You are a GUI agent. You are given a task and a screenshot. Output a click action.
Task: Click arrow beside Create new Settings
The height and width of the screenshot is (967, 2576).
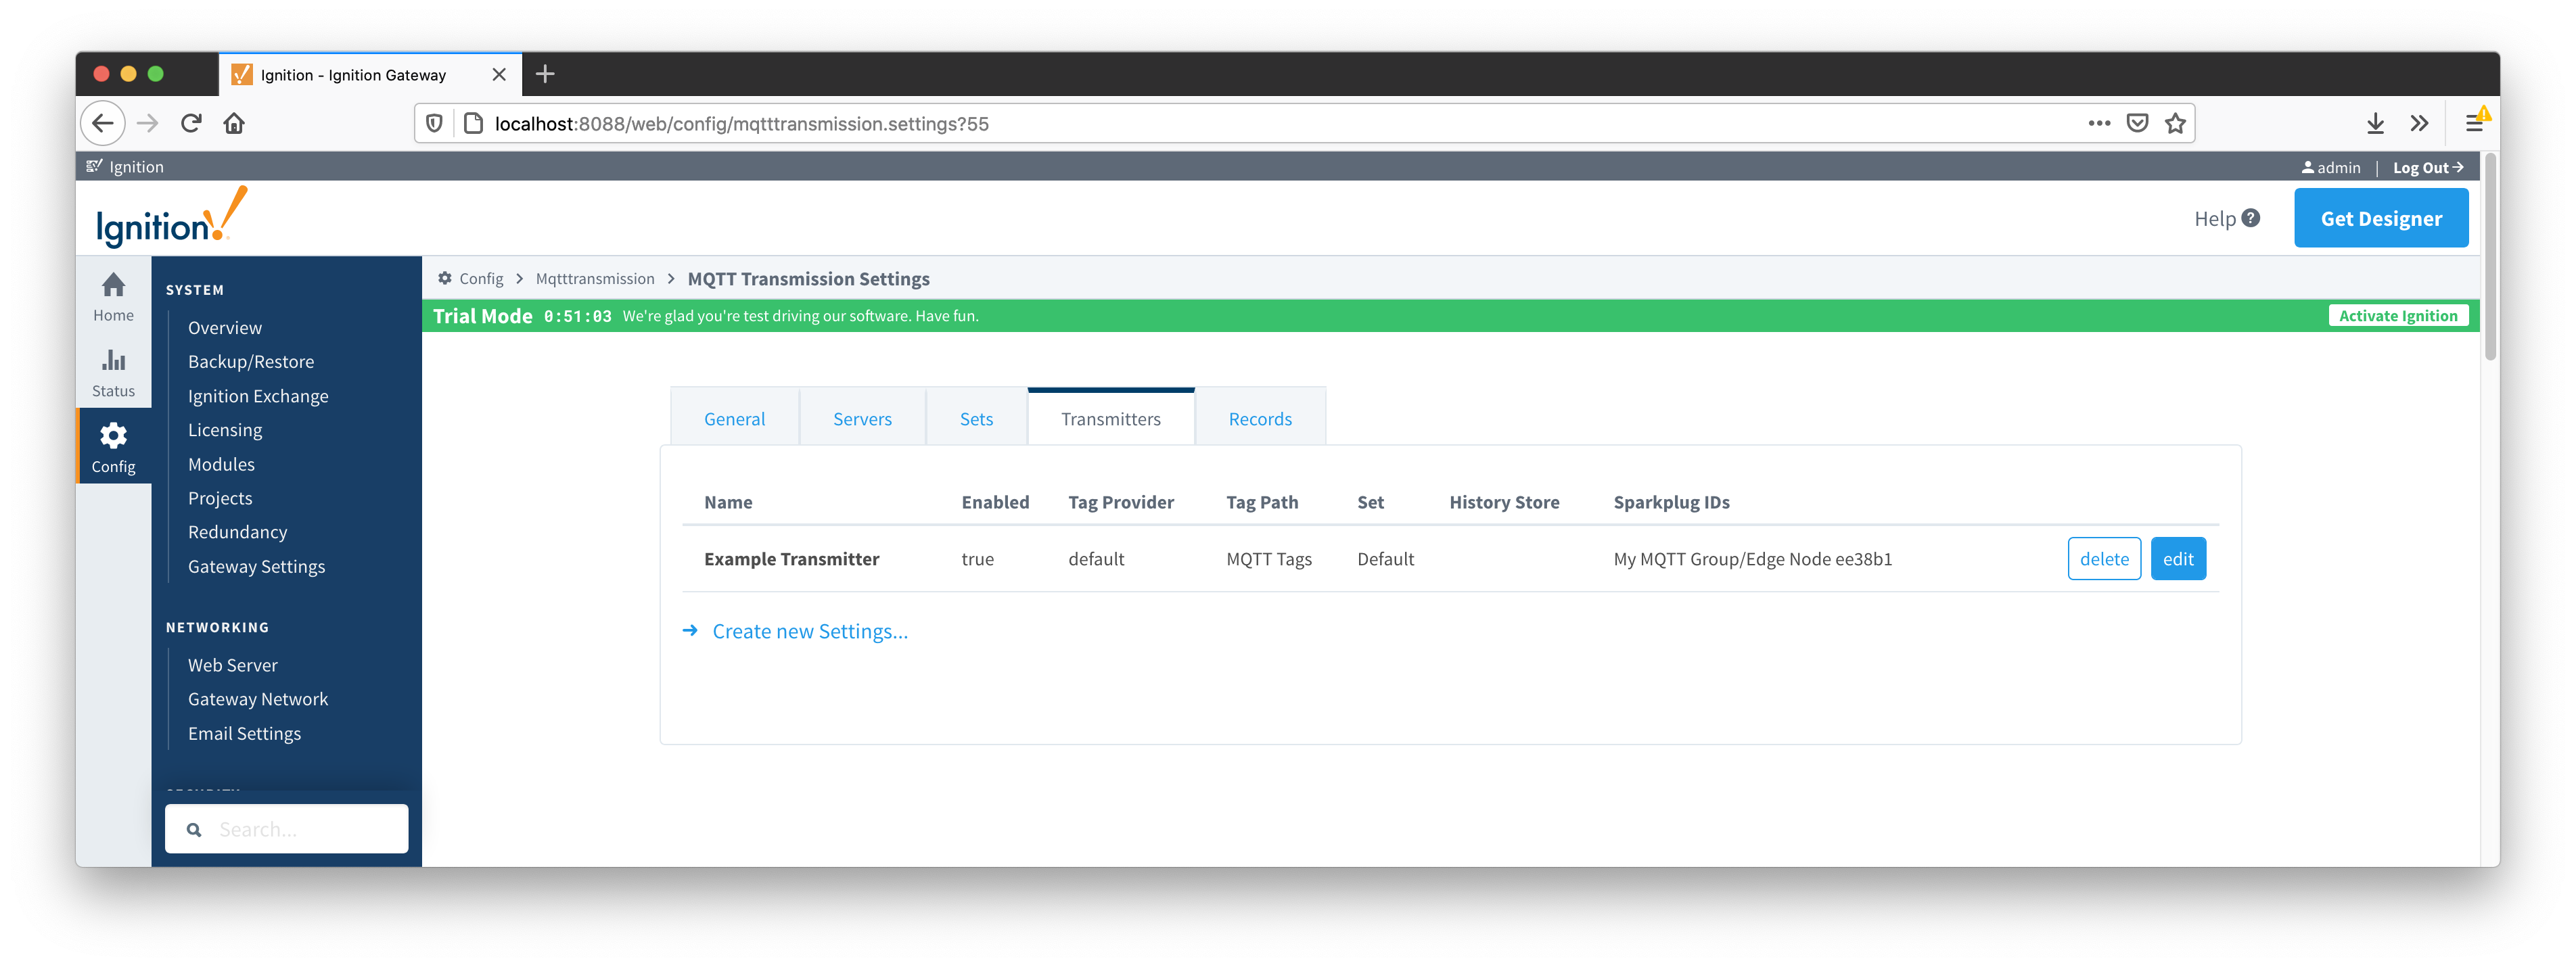click(x=690, y=630)
